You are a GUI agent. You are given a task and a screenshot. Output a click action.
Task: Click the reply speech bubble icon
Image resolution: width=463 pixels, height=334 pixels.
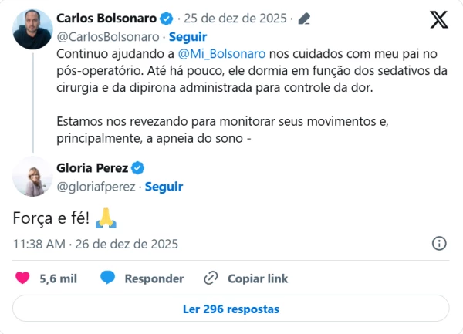pyautogui.click(x=107, y=278)
